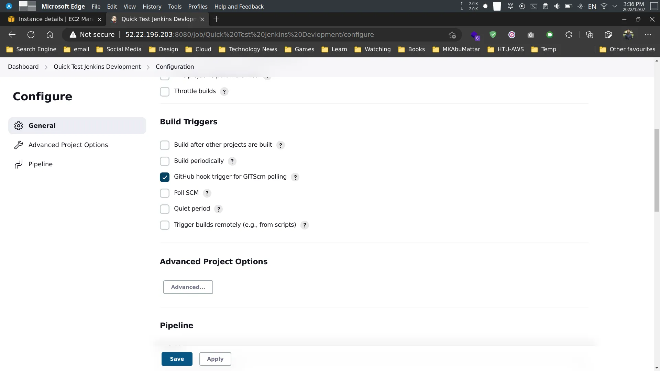This screenshot has height=371, width=660.
Task: Click the Extensions puzzle icon in toolbar
Action: (569, 35)
